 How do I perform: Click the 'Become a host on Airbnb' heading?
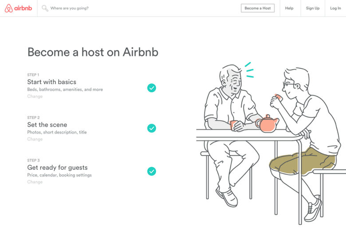point(93,52)
